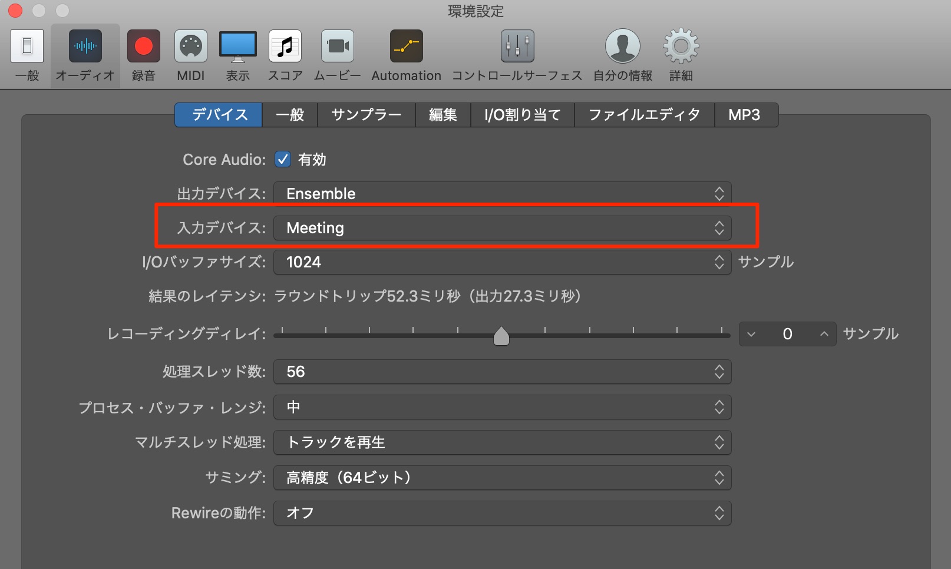Switch to the 編集 tab
The image size is (951, 569).
[x=443, y=115]
